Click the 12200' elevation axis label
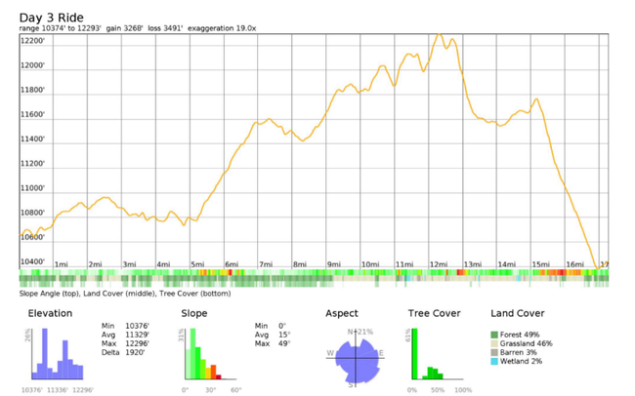The width and height of the screenshot is (635, 396). (33, 41)
